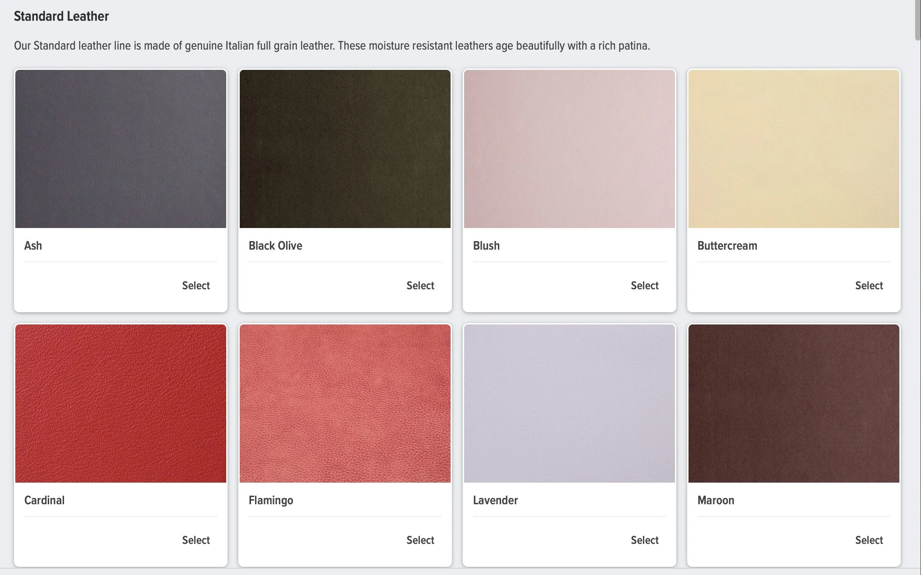This screenshot has height=575, width=921.
Task: Select the Blush leather swatch
Action: (x=644, y=285)
